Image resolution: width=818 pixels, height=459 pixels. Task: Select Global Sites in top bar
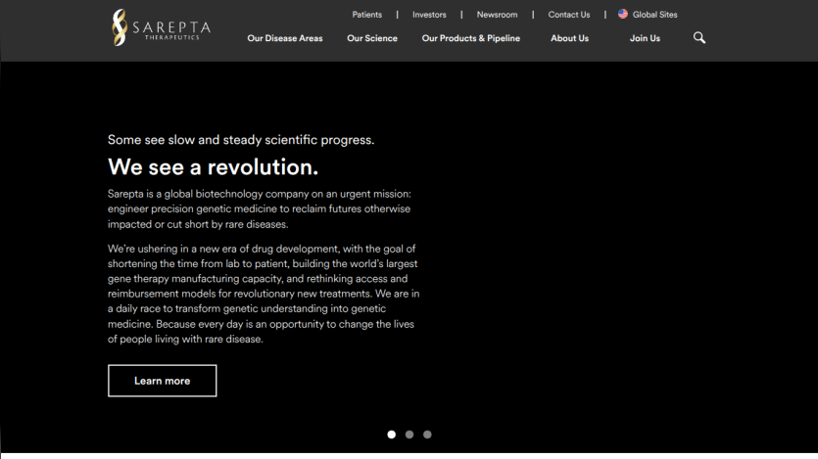[x=654, y=15]
